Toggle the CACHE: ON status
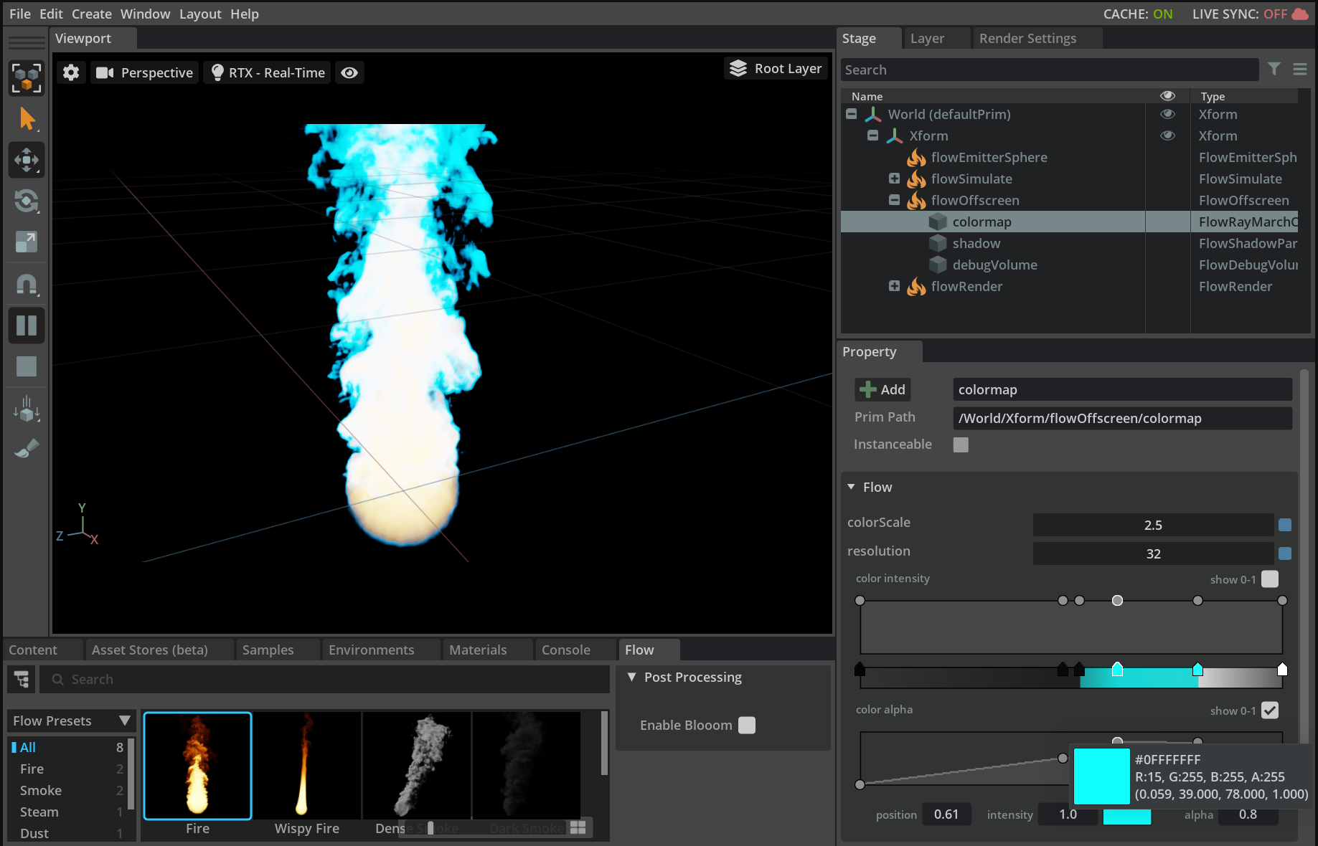The width and height of the screenshot is (1318, 846). pyautogui.click(x=1138, y=14)
